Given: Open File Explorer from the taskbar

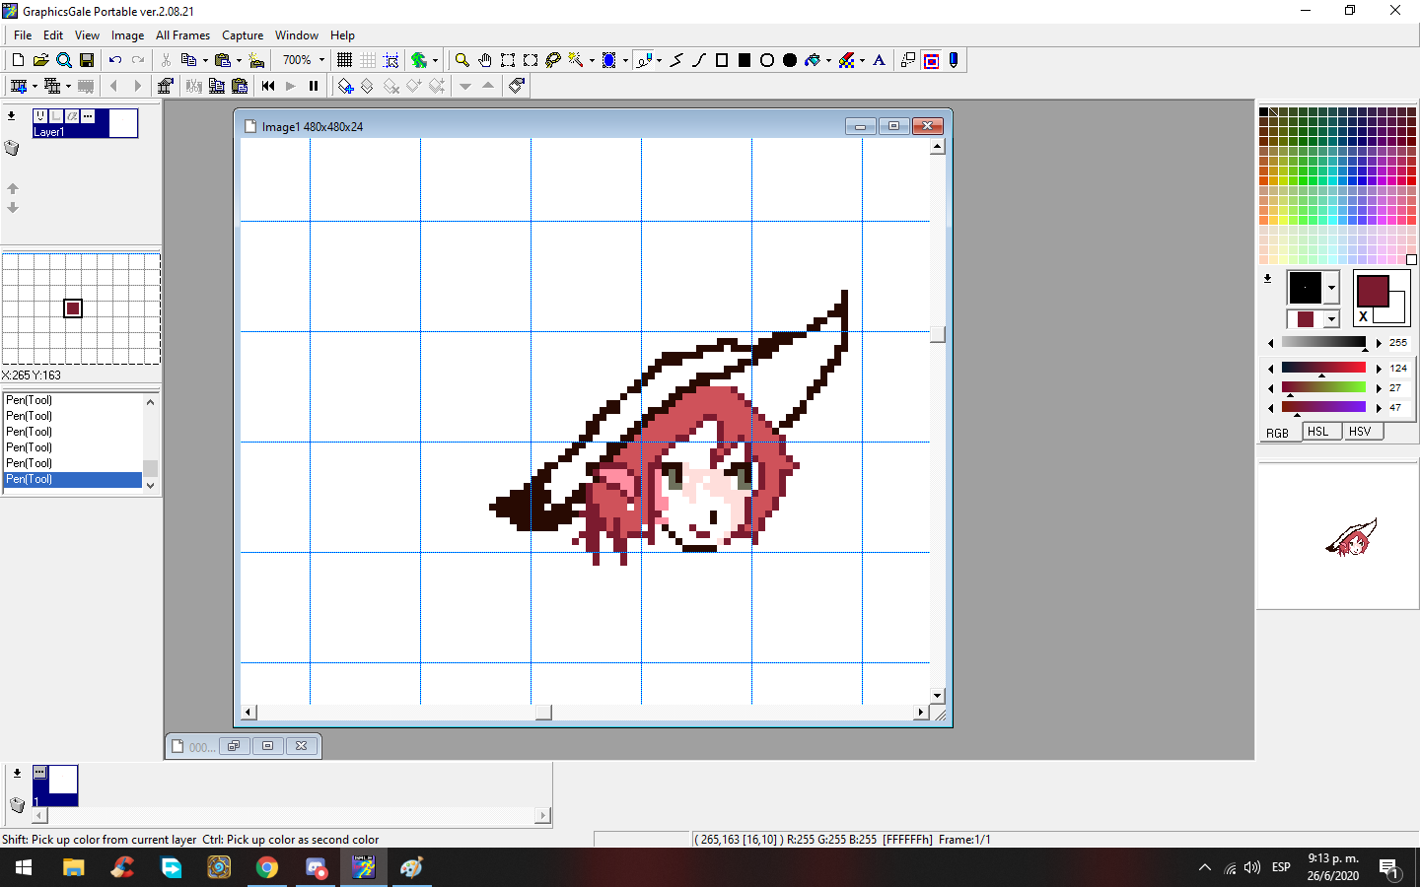Looking at the screenshot, I should 73,867.
